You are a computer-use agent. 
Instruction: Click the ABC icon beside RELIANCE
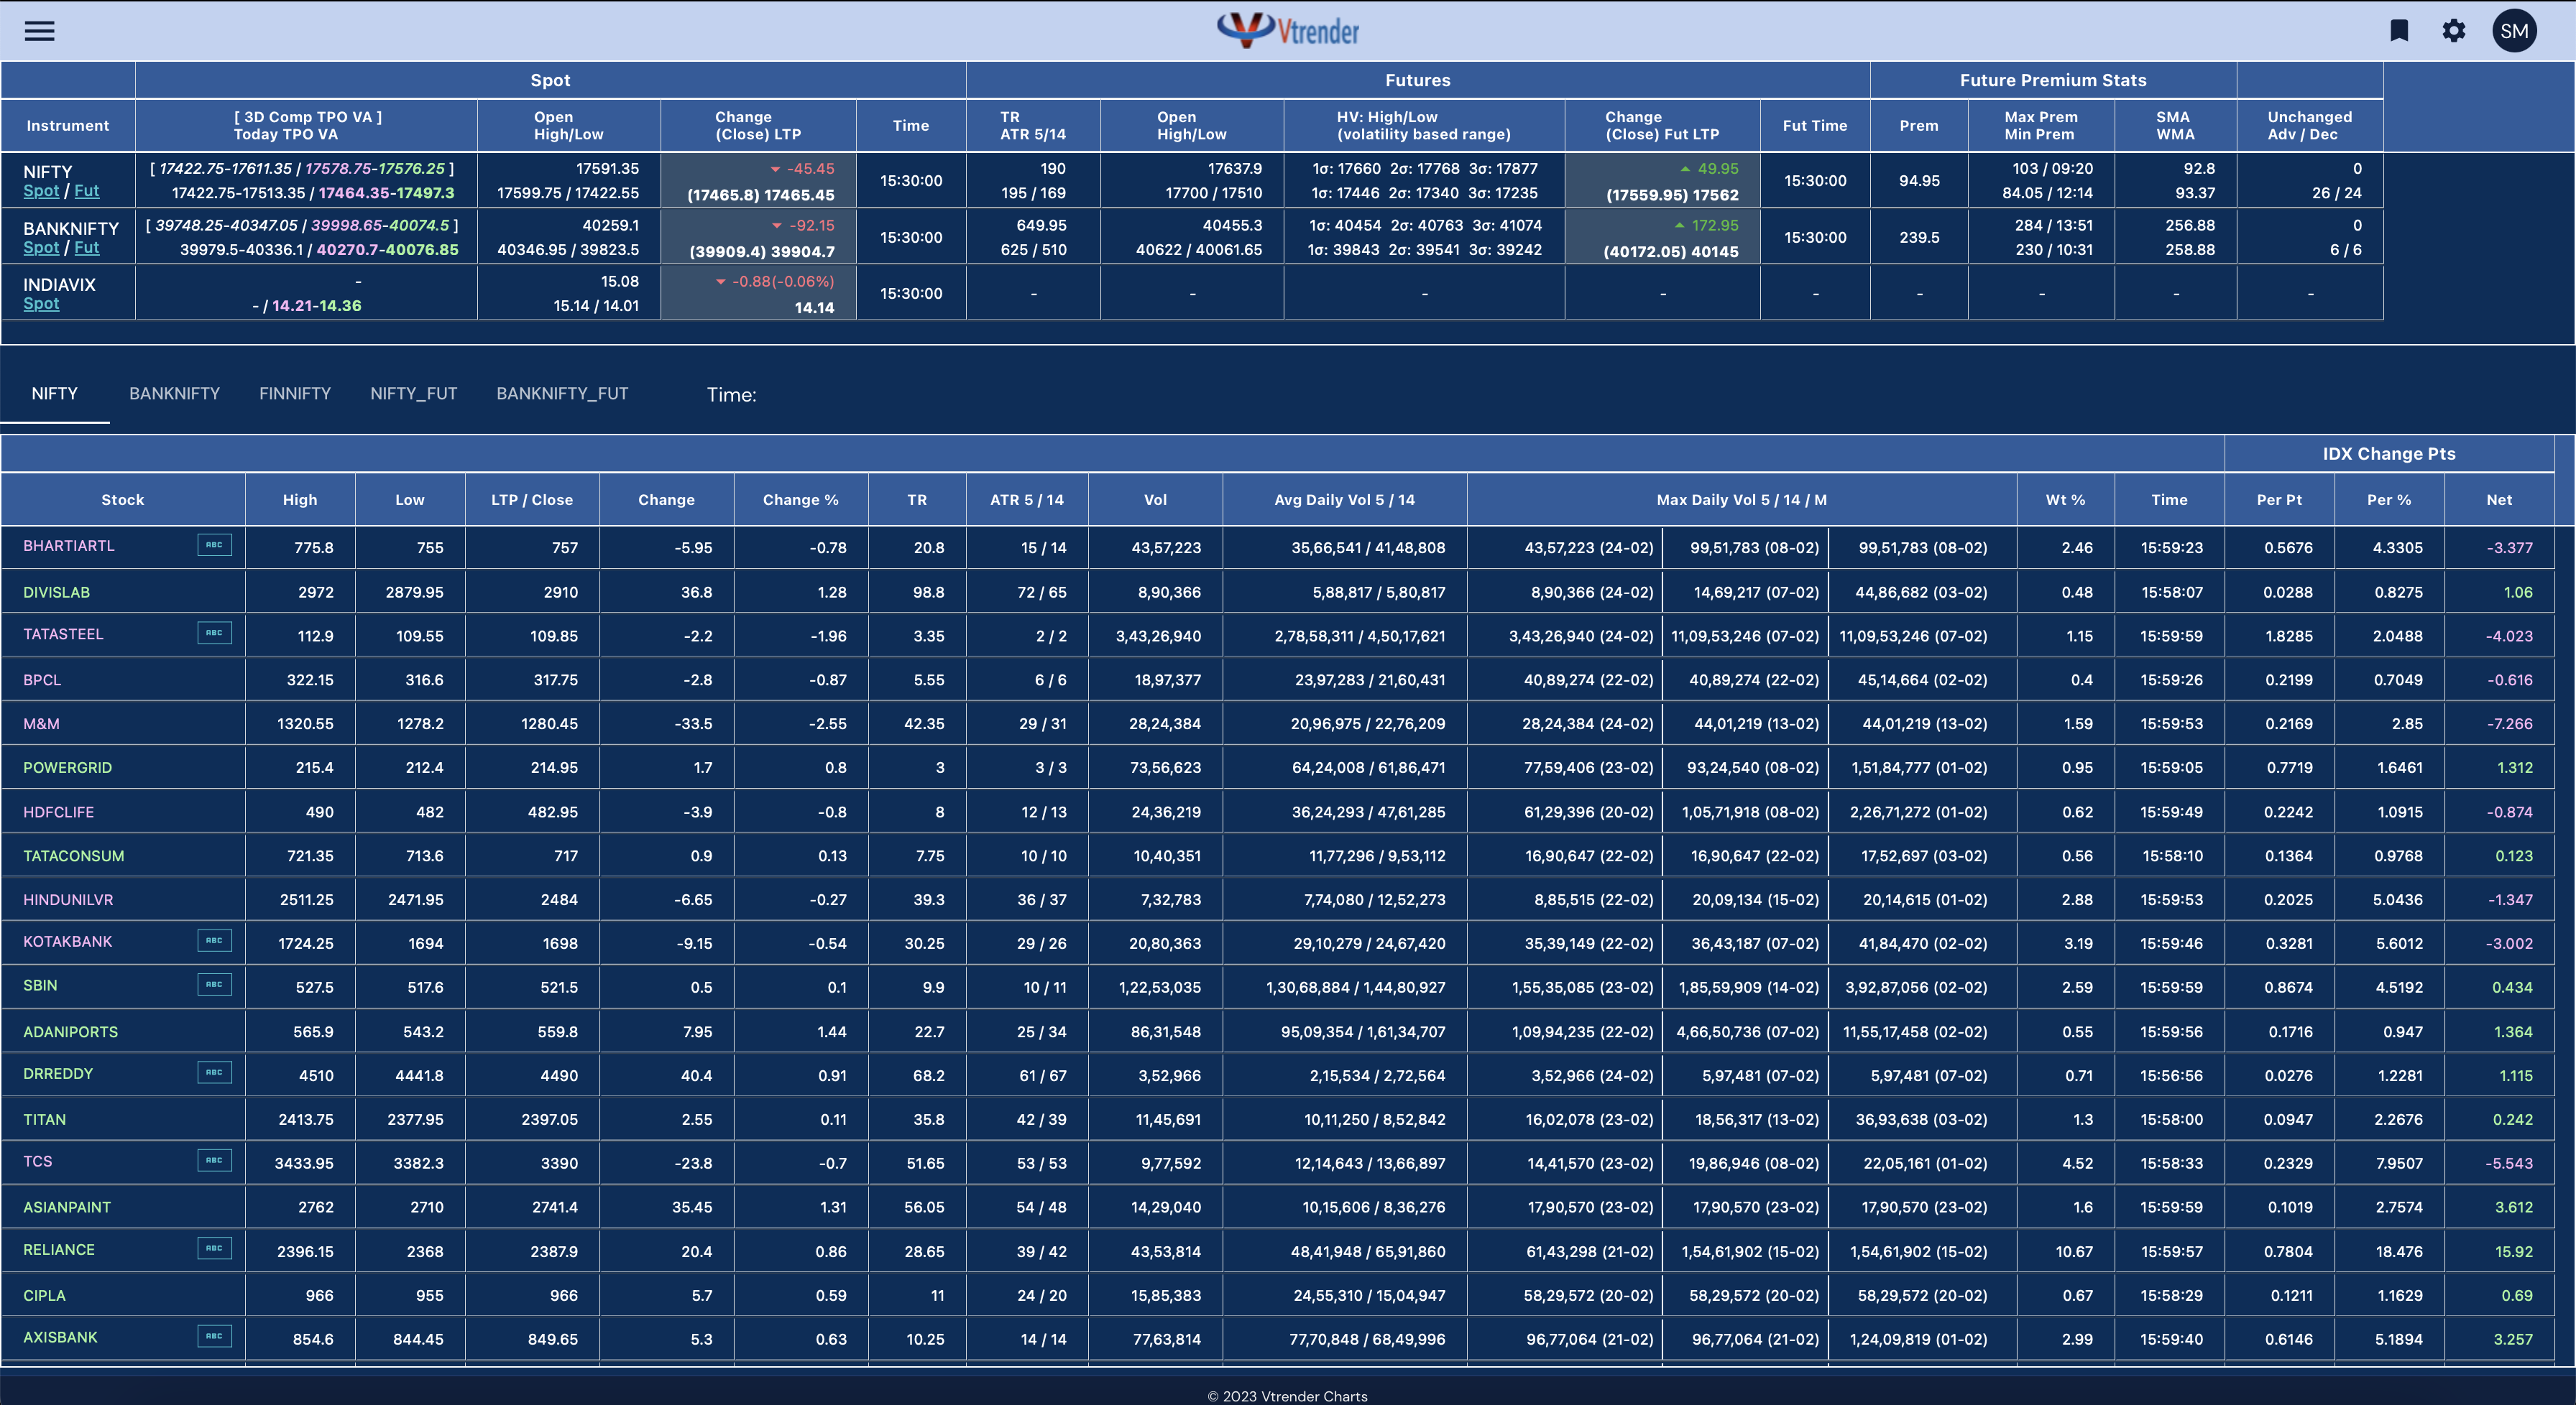tap(214, 1248)
